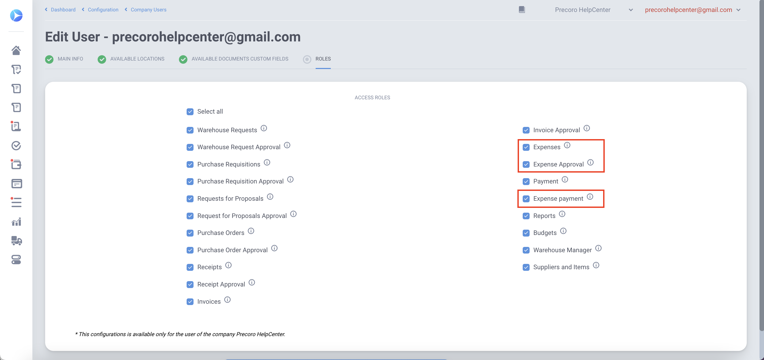The image size is (764, 360).
Task: Show info for Warehouse Requests role
Action: pos(264,128)
